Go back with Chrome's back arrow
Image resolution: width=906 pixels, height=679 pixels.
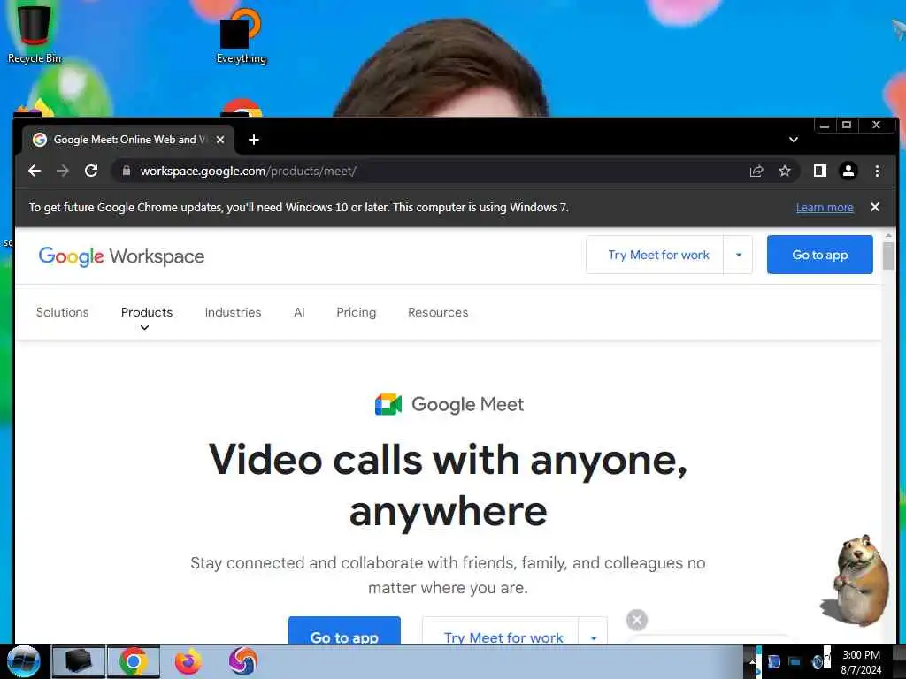point(35,171)
